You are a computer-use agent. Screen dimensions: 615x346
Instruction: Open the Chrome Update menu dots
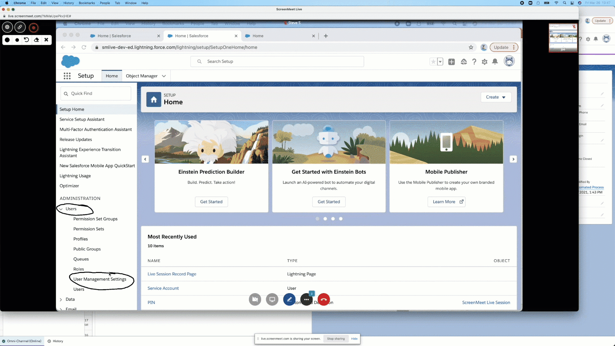tap(514, 47)
